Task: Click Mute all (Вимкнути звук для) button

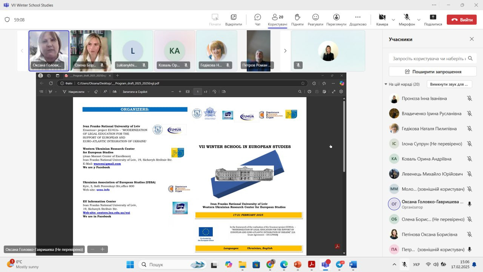Action: pos(449,84)
